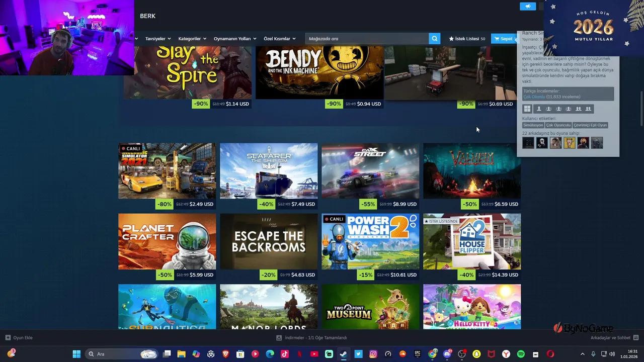Open Discord taskbar icon

pyautogui.click(x=447, y=354)
